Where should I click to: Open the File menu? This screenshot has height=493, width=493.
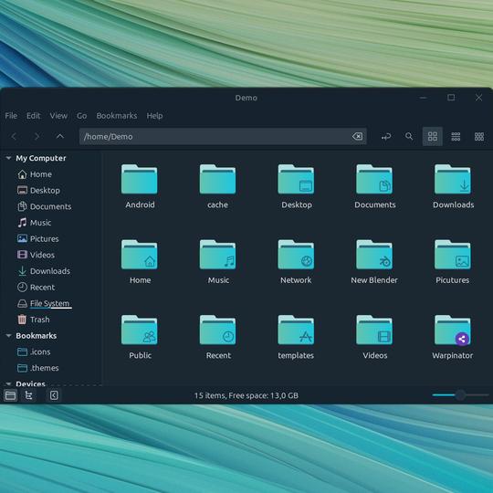tap(11, 116)
